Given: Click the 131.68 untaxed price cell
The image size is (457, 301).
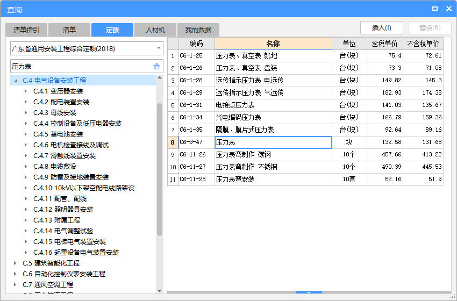Looking at the screenshot, I should pos(423,142).
